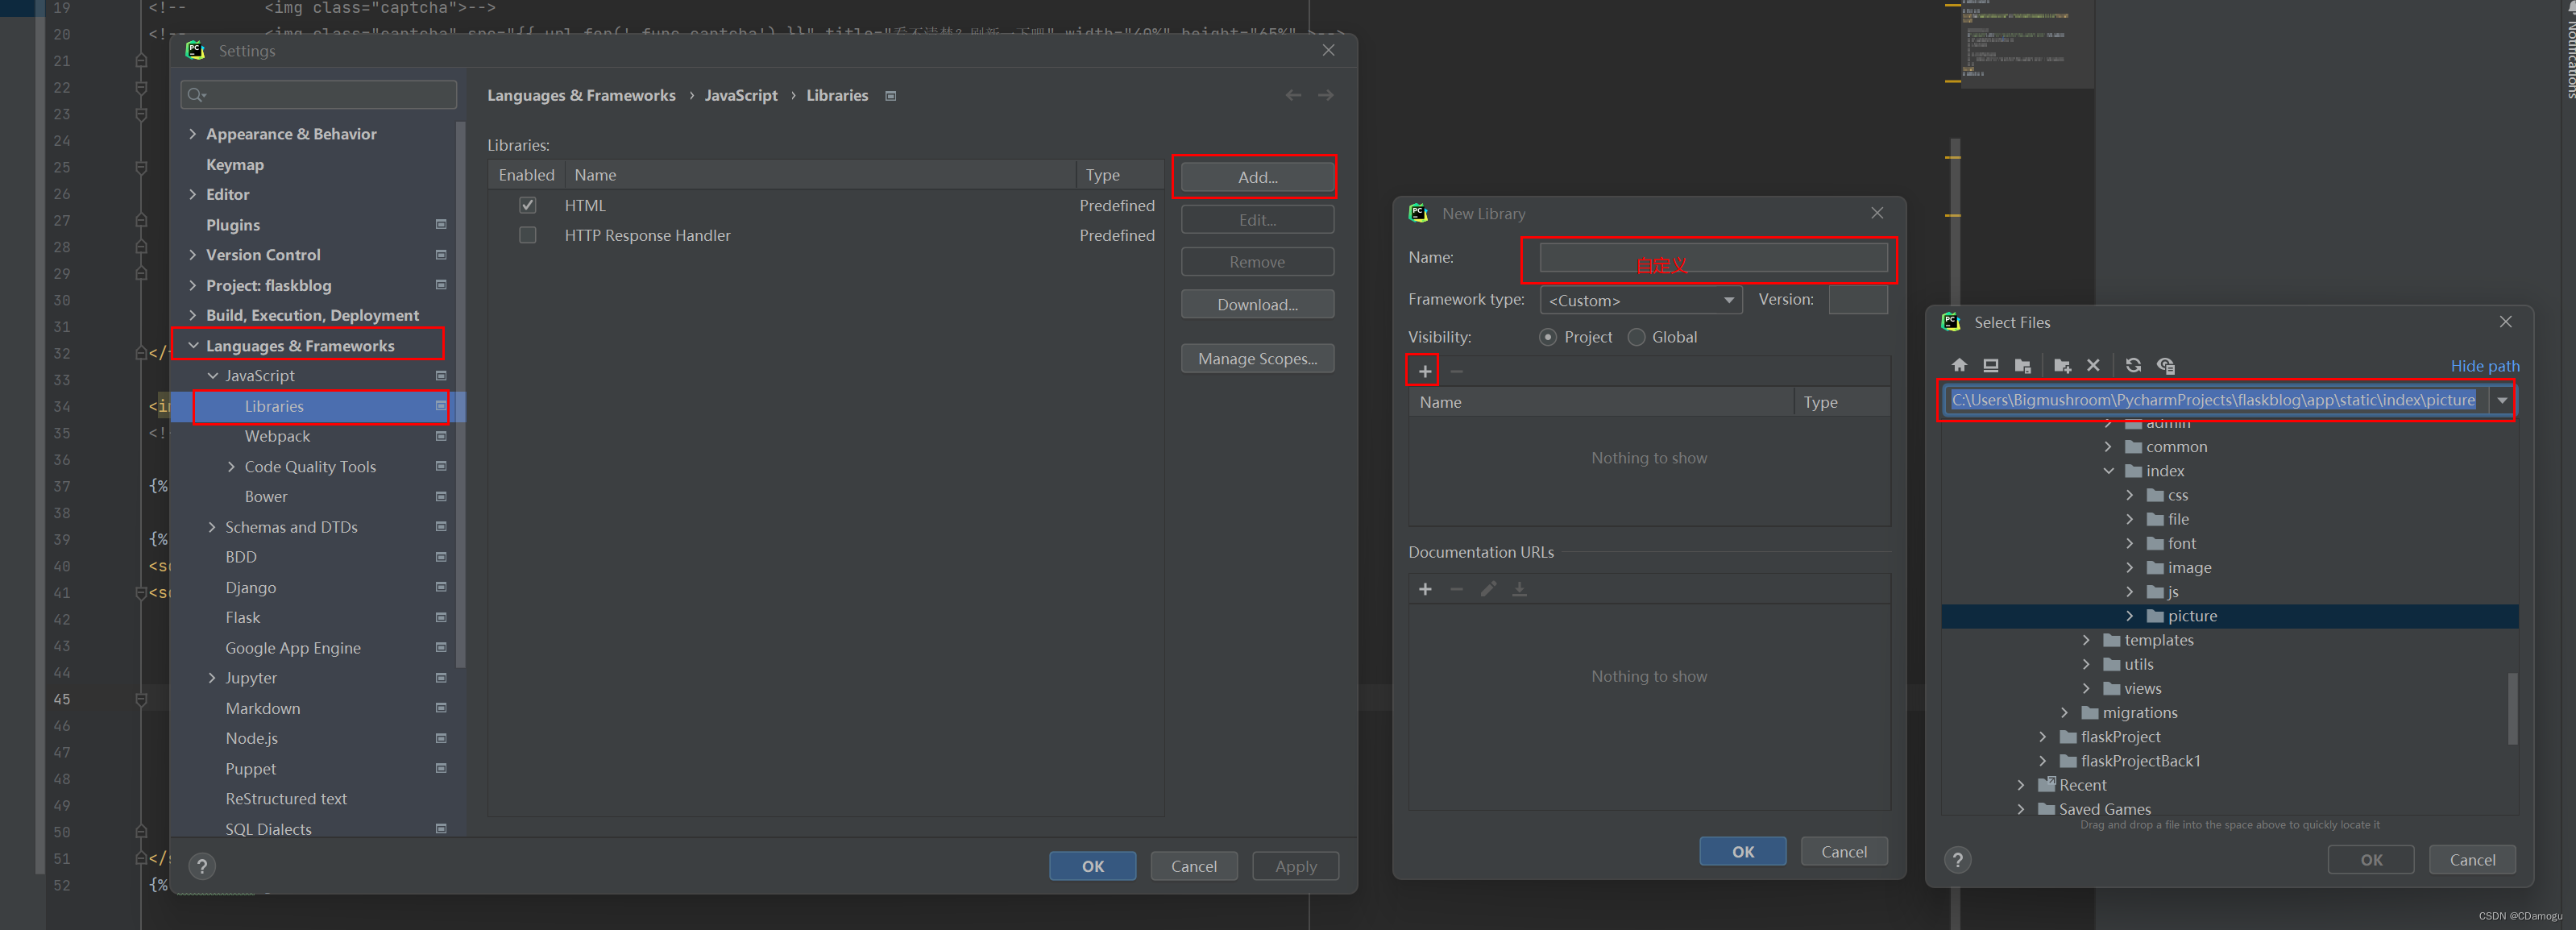Expand the Schemas and DTDs node
The height and width of the screenshot is (930, 2576).
click(x=212, y=527)
